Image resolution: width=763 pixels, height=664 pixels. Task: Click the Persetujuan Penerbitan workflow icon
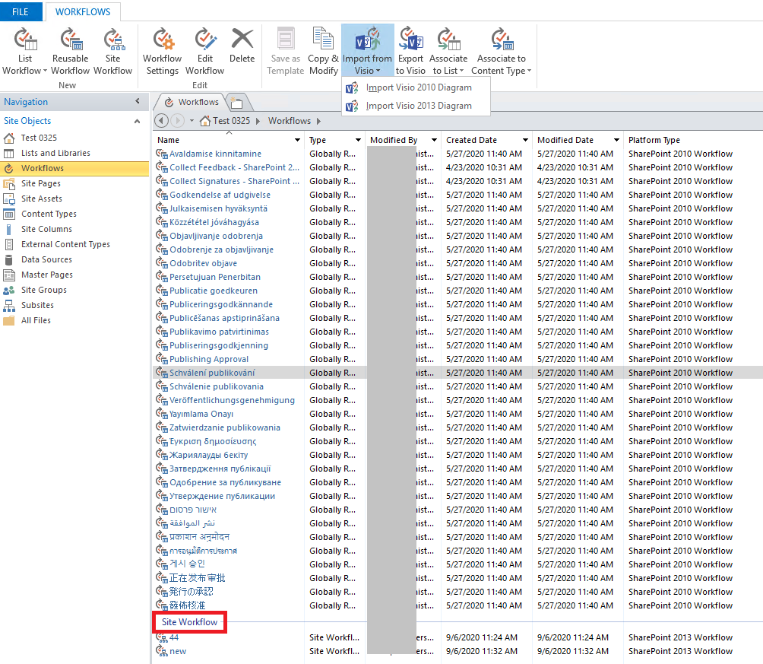[x=162, y=276]
